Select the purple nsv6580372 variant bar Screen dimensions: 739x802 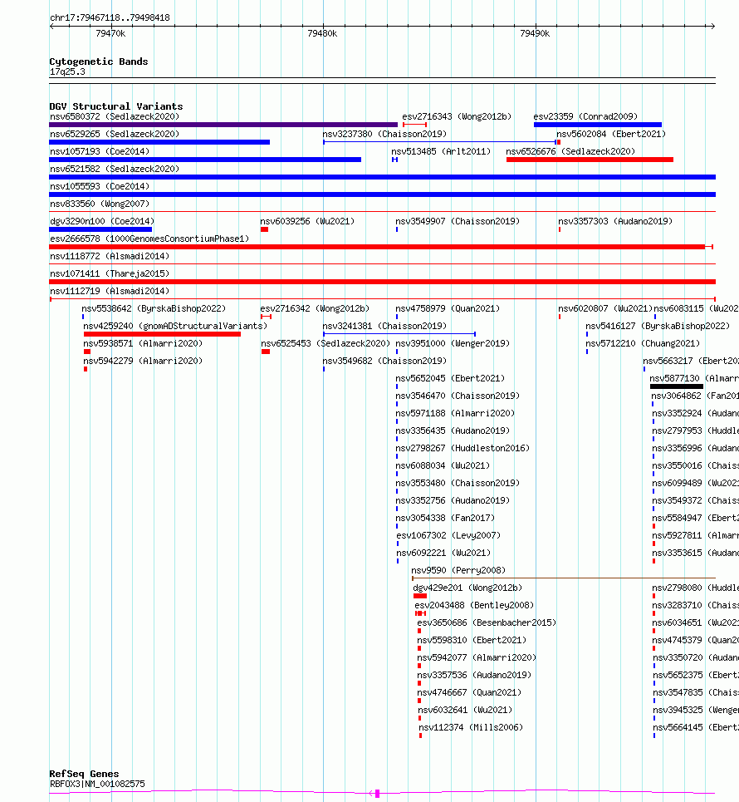pyautogui.click(x=223, y=125)
